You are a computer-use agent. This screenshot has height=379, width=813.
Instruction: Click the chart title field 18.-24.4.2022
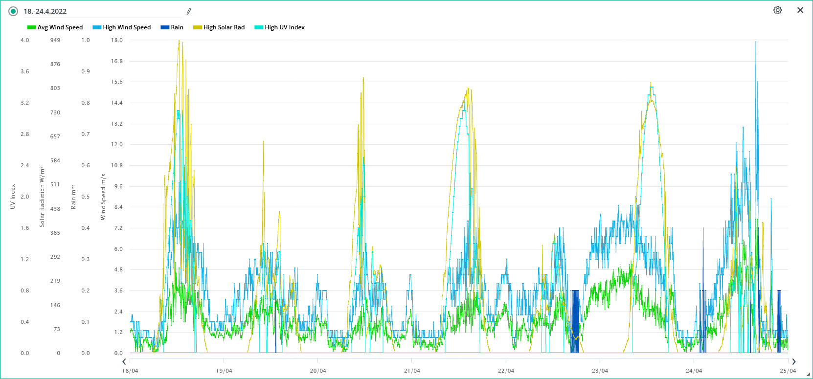click(98, 11)
